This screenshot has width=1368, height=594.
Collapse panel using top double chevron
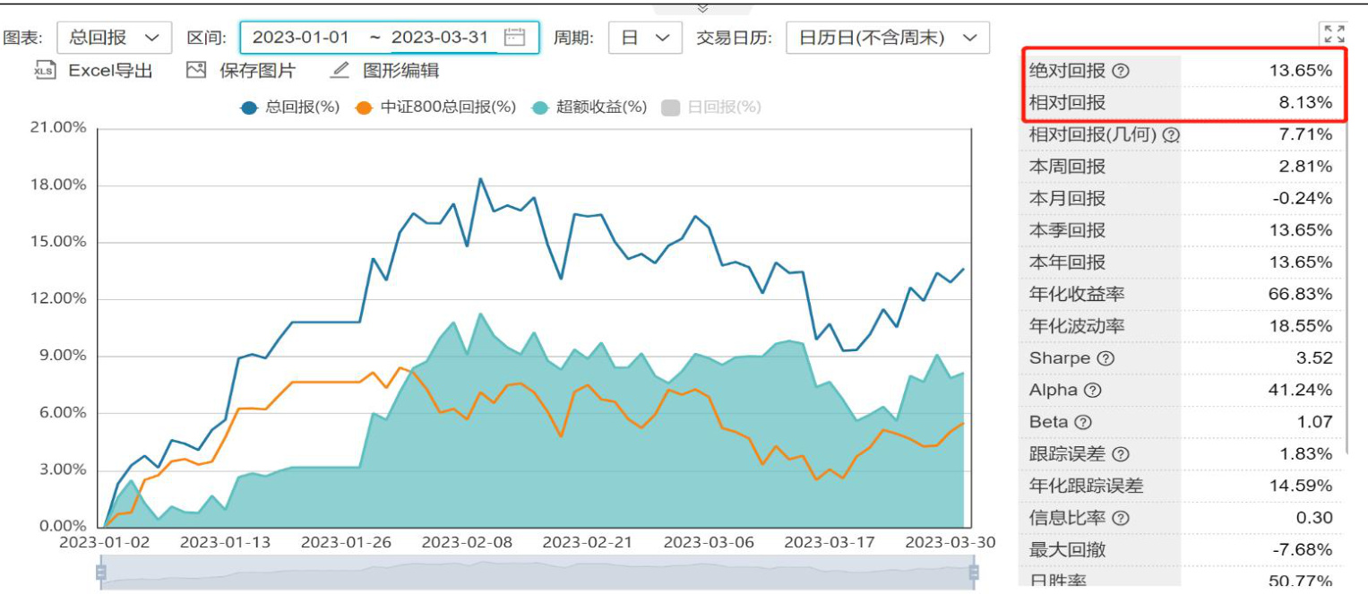point(702,8)
